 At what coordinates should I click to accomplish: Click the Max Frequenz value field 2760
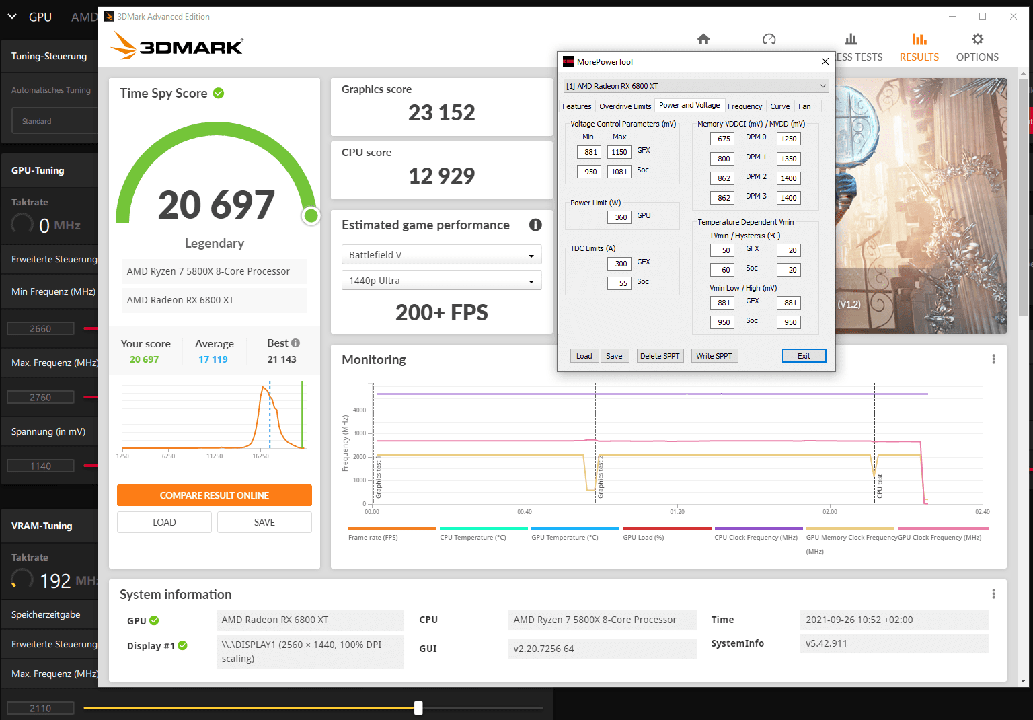40,397
